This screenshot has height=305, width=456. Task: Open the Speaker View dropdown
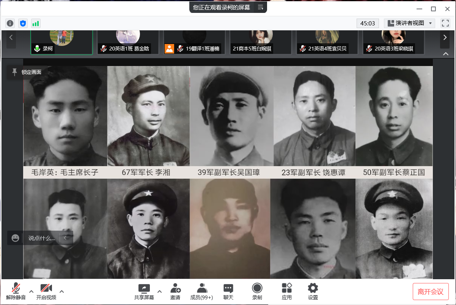409,23
